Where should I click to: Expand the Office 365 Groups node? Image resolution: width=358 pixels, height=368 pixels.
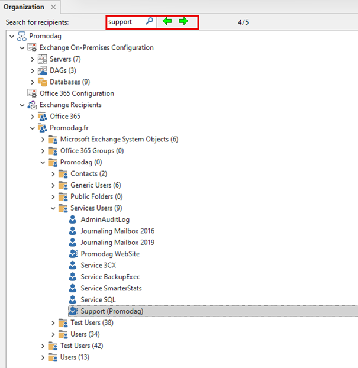click(x=43, y=151)
